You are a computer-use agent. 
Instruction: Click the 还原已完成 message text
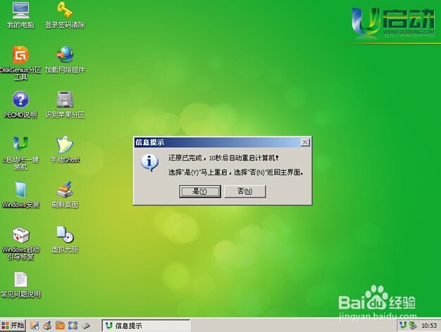tap(223, 158)
